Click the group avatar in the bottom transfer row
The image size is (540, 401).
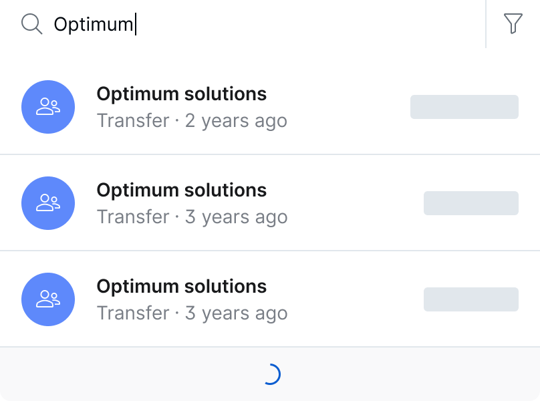(48, 299)
